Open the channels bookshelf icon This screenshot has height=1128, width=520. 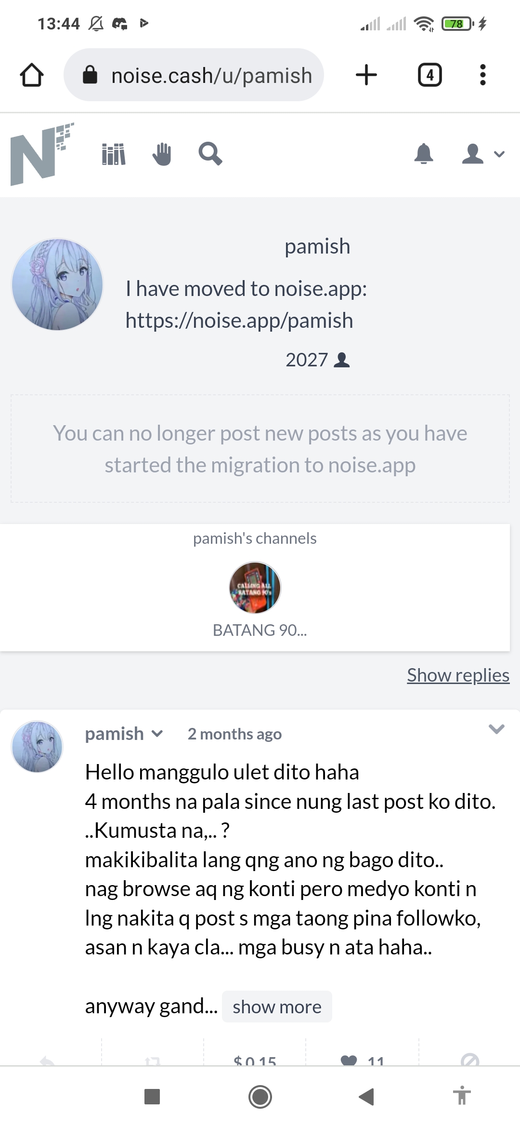click(114, 154)
